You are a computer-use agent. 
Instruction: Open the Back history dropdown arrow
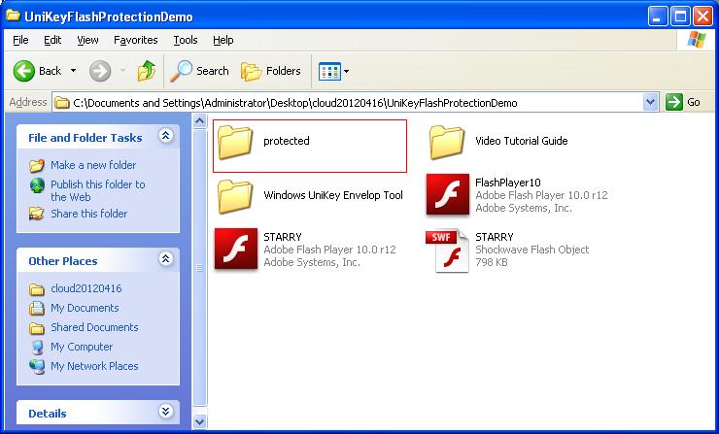coord(74,71)
